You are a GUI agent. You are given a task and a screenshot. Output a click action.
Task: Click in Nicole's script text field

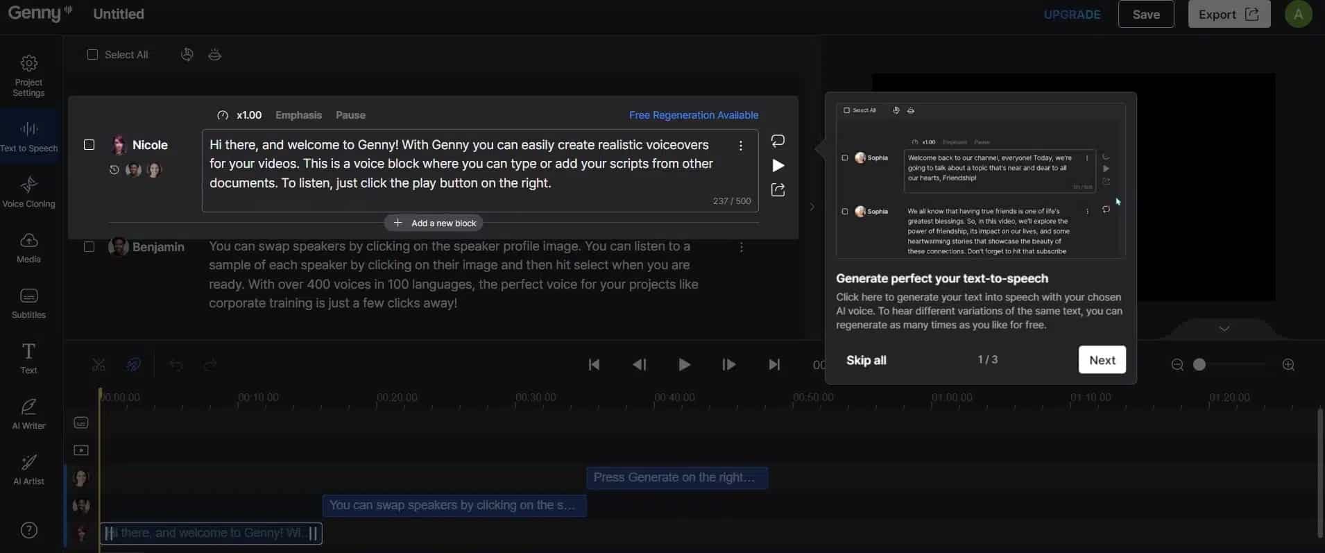(x=480, y=170)
